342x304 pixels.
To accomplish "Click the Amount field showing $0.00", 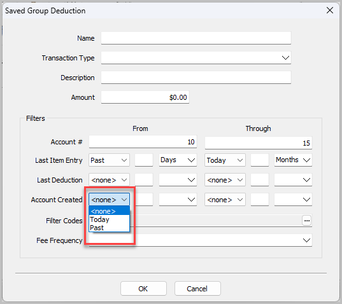I will [145, 97].
